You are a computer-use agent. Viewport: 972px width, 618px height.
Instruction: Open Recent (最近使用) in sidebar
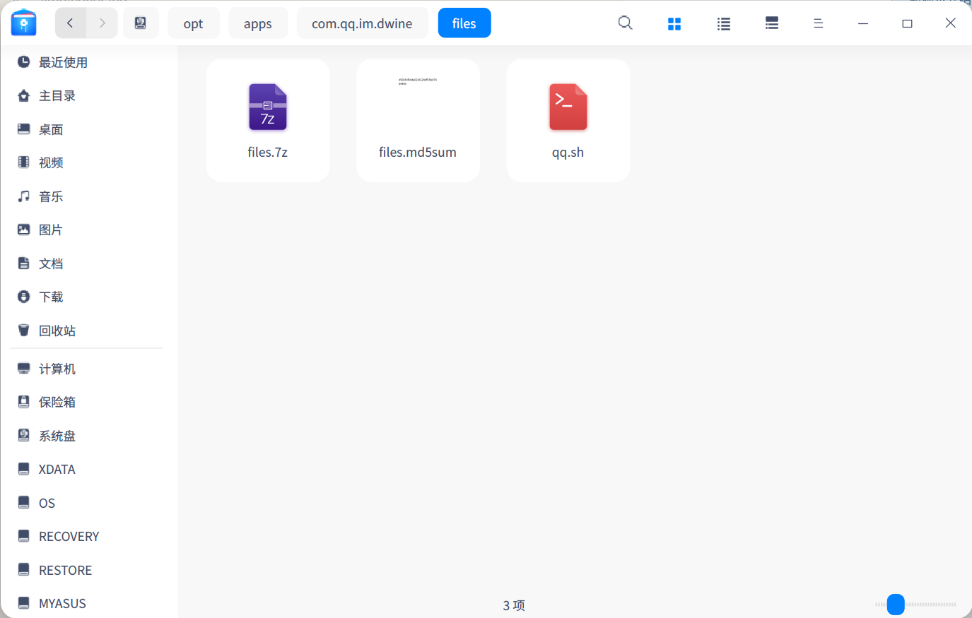(x=63, y=63)
